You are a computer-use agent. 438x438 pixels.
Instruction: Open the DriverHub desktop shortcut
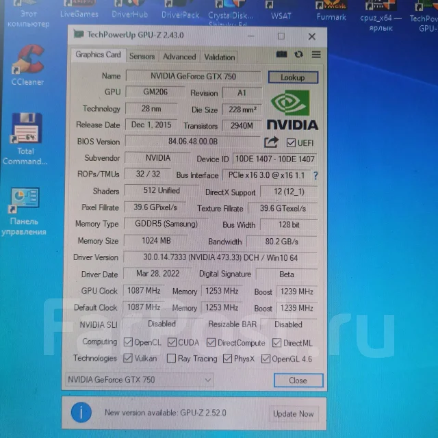point(129,9)
